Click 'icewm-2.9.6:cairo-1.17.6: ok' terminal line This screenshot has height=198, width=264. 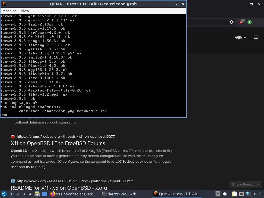click(x=33, y=28)
